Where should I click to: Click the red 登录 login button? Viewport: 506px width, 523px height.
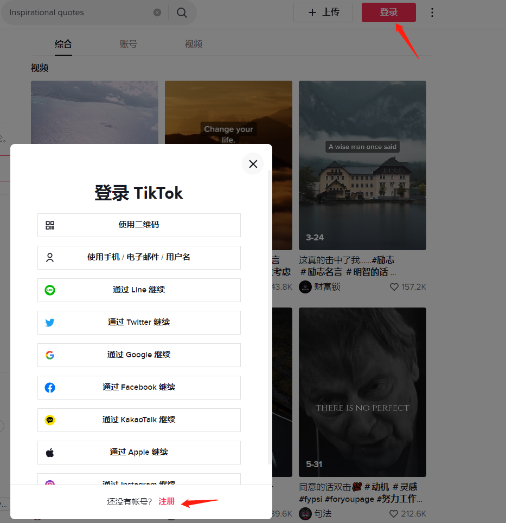pos(388,12)
